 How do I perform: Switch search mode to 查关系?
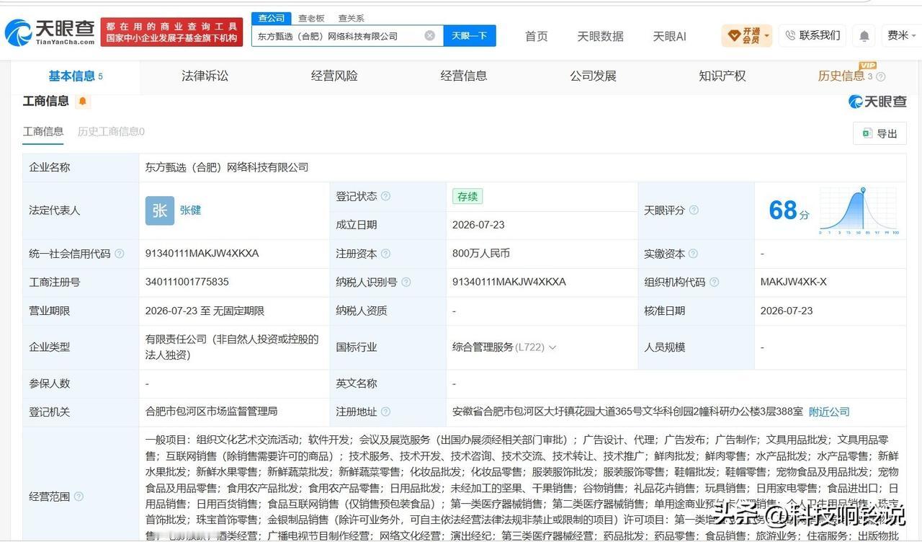(x=351, y=18)
